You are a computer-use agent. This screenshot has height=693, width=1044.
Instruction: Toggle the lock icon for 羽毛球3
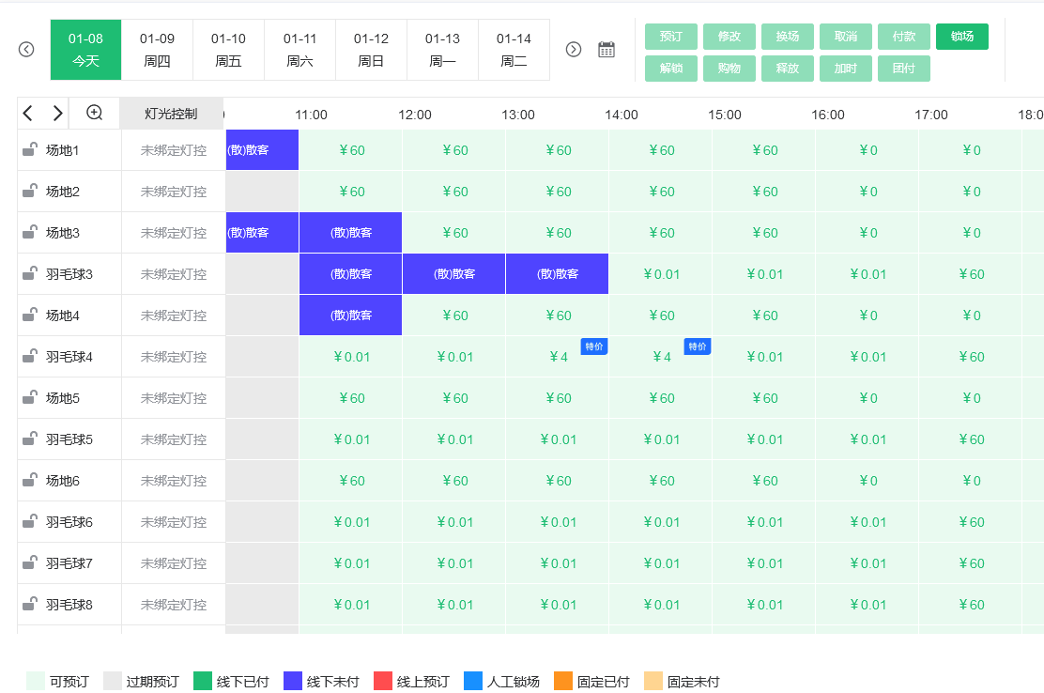coord(30,273)
